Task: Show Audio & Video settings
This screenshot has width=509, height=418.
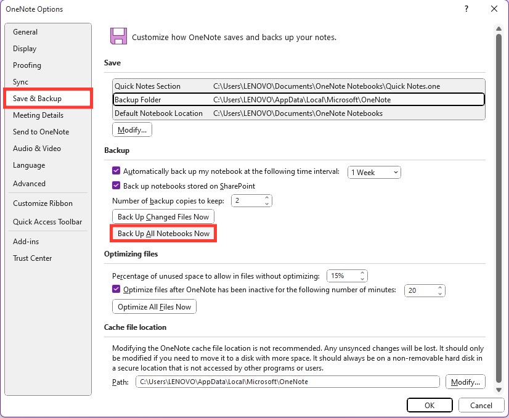Action: [x=48, y=149]
